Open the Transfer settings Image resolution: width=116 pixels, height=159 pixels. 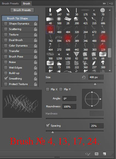click(x=14, y=51)
